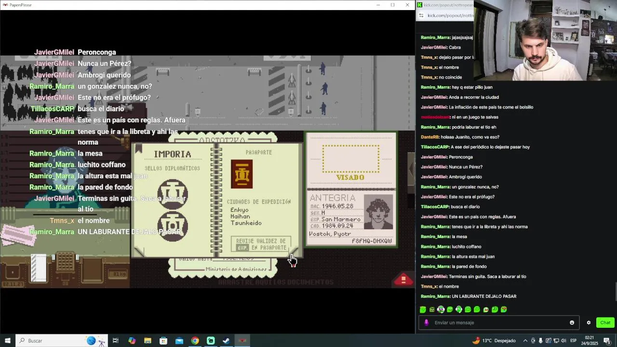Screen dimensions: 617x347
Task: Click the purple microphone icon in chat box
Action: point(426,322)
